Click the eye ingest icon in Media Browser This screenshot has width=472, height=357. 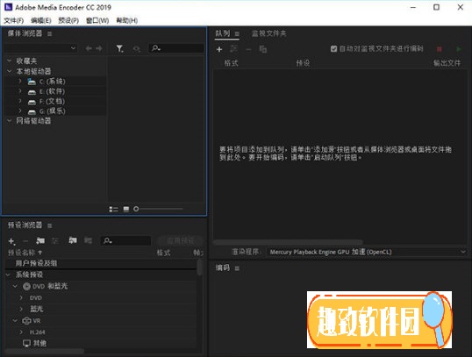pos(137,49)
